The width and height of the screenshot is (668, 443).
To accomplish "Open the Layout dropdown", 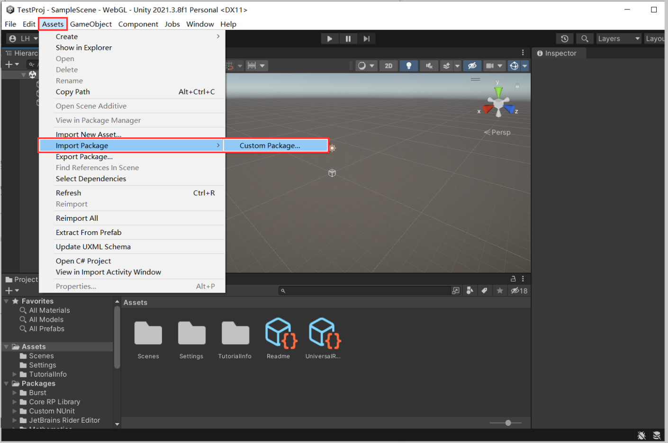I will click(655, 39).
